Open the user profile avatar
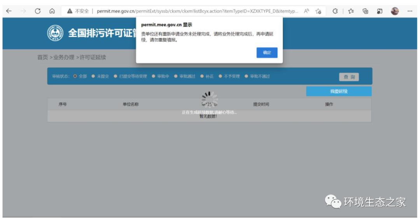Screen dimensions: 420x221 pyautogui.click(x=395, y=11)
